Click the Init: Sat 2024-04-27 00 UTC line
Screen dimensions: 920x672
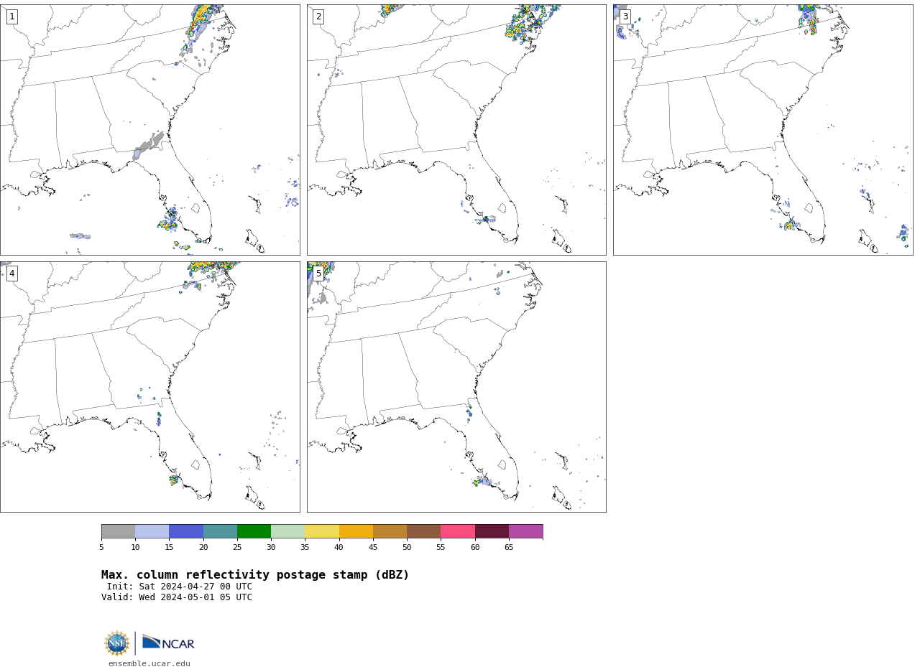point(180,587)
